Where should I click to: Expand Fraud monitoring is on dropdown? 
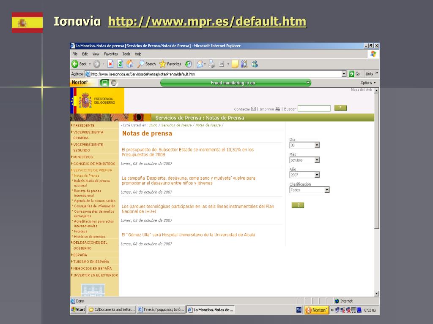(x=308, y=83)
